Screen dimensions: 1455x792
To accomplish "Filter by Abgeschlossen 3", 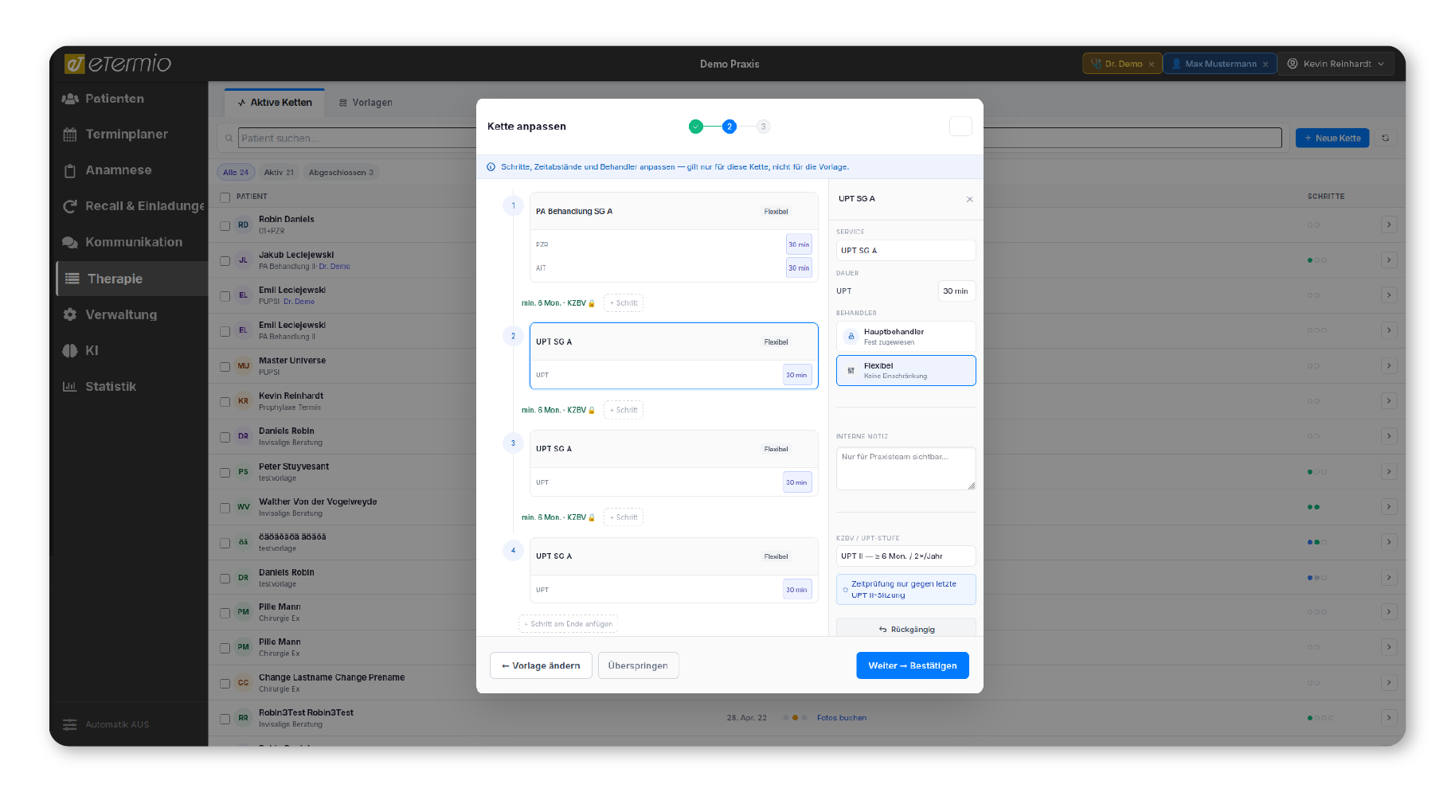I will coord(341,173).
